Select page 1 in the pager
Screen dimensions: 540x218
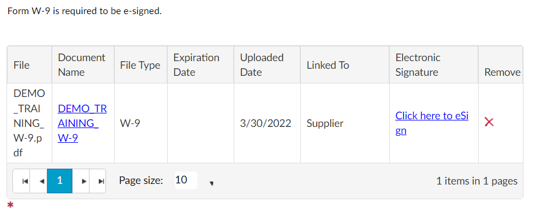59,181
